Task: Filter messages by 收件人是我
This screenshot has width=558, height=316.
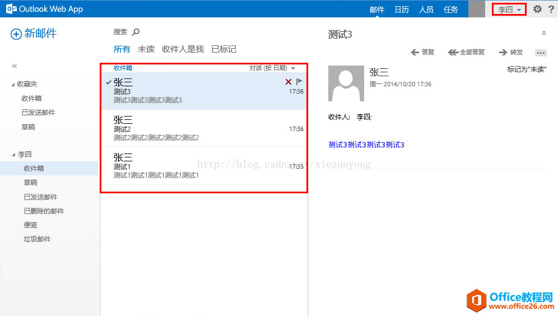Action: pyautogui.click(x=183, y=49)
